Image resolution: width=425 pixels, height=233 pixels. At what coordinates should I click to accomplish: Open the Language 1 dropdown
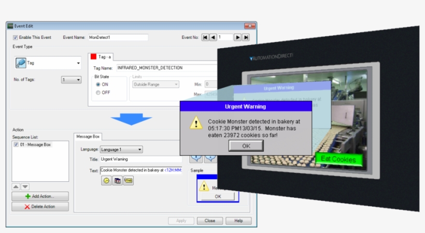(x=121, y=150)
